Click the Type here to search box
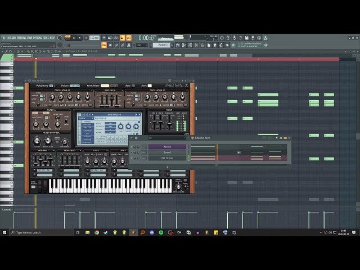Image resolution: width=360 pixels, height=270 pixels. tap(41, 232)
